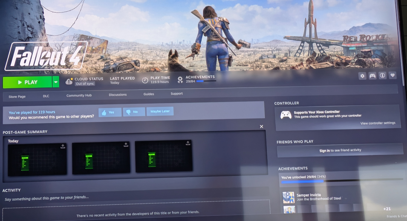Go to the Store Page tab

click(x=17, y=96)
